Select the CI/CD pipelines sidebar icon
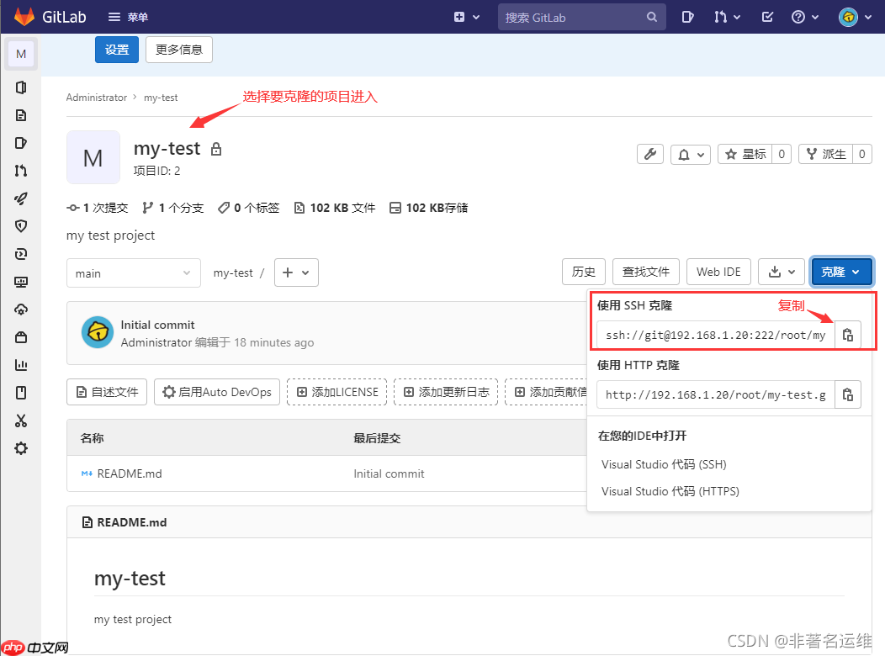This screenshot has width=885, height=656. coord(20,198)
